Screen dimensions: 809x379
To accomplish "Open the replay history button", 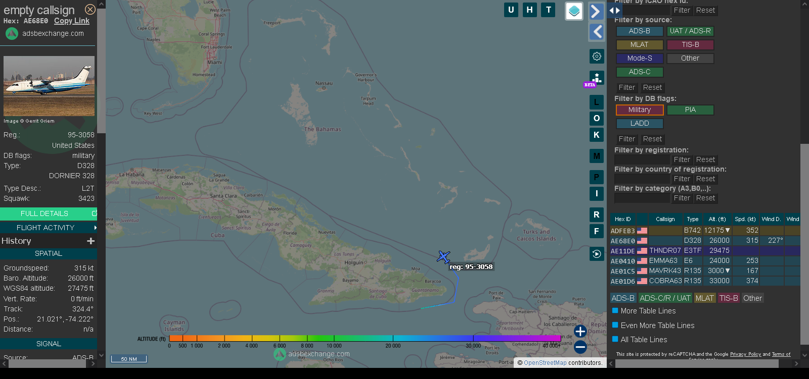I will [x=597, y=254].
